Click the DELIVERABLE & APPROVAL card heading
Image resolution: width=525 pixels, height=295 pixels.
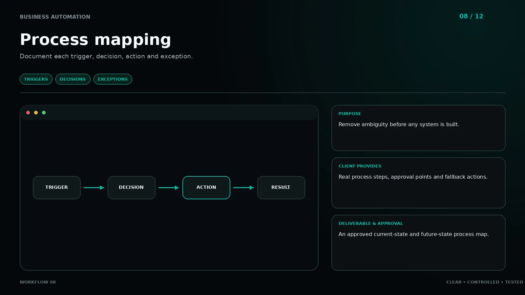coord(371,224)
